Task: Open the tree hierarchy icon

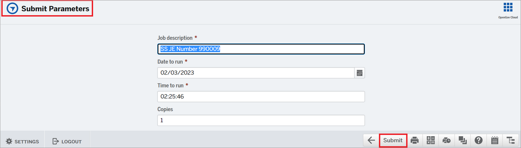Action: (x=510, y=141)
